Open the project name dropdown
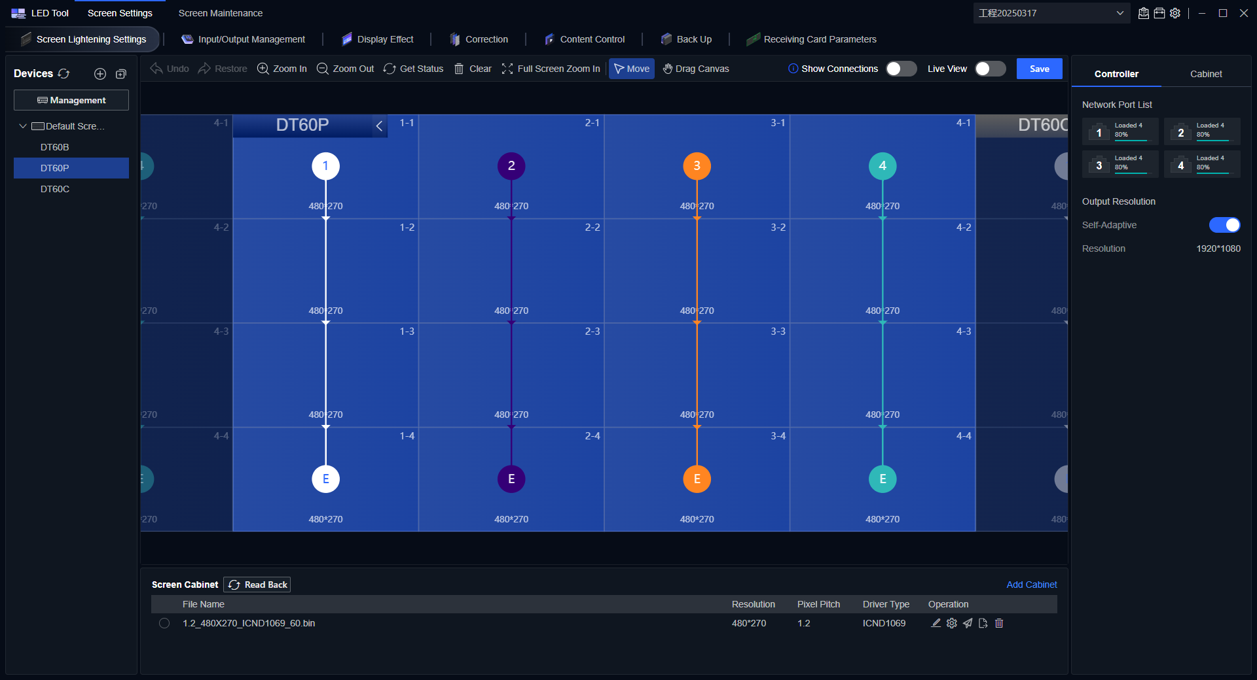 tap(1120, 13)
